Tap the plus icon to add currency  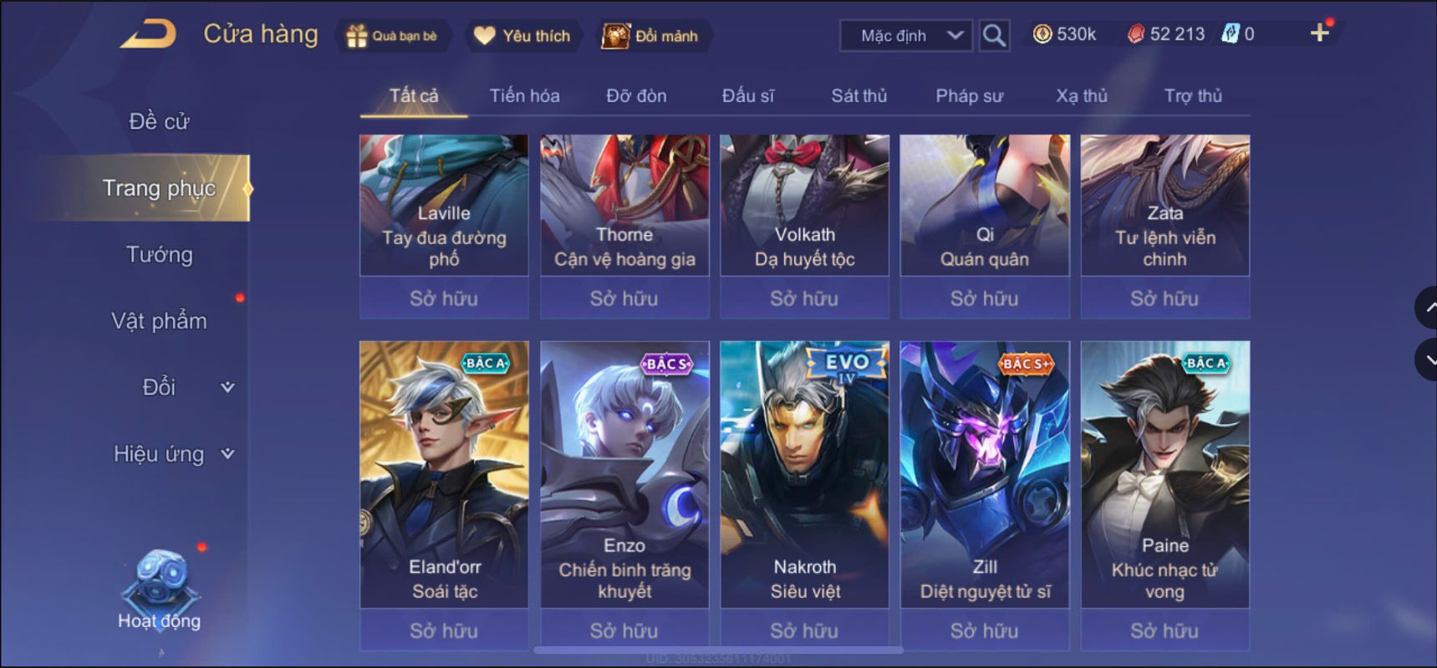(1319, 33)
